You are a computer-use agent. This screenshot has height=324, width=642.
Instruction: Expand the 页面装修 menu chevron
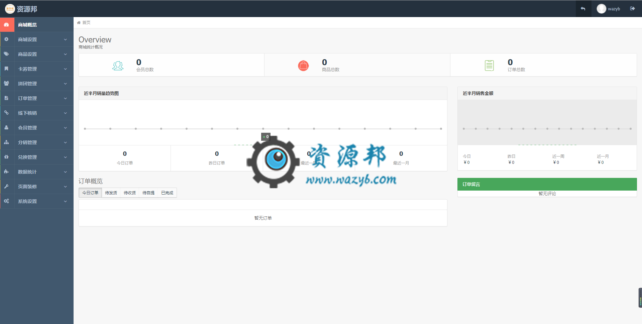pos(65,187)
